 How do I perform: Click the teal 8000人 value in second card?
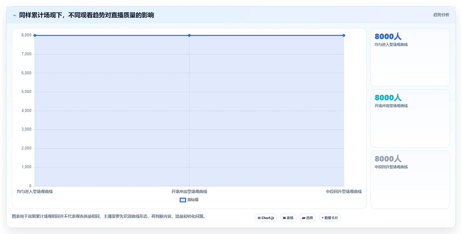(x=388, y=98)
